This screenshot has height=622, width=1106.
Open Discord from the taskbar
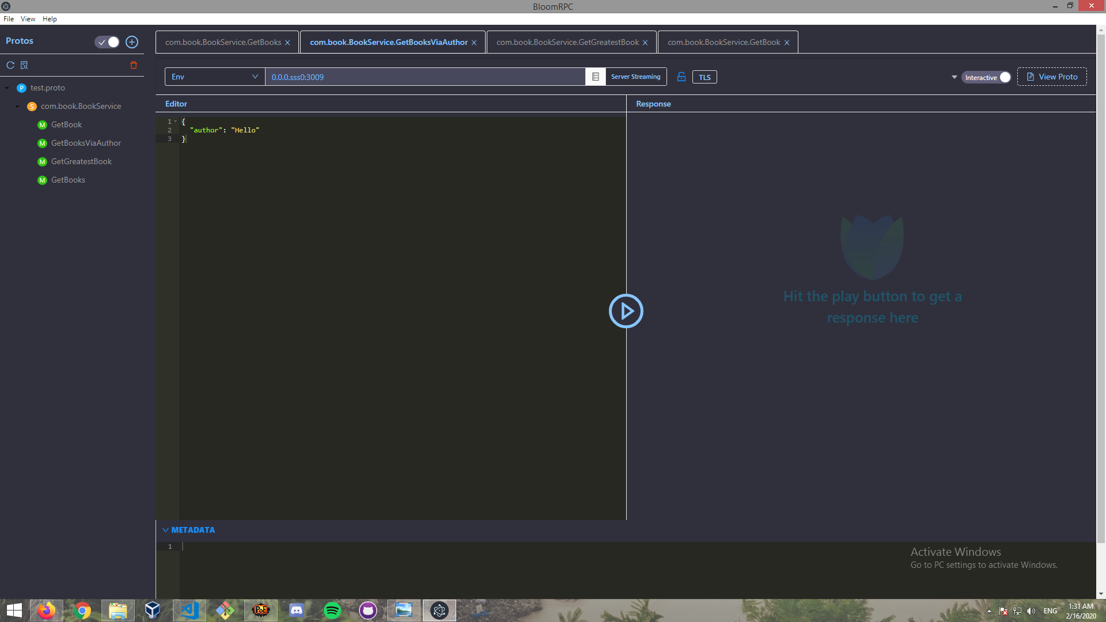coord(296,610)
